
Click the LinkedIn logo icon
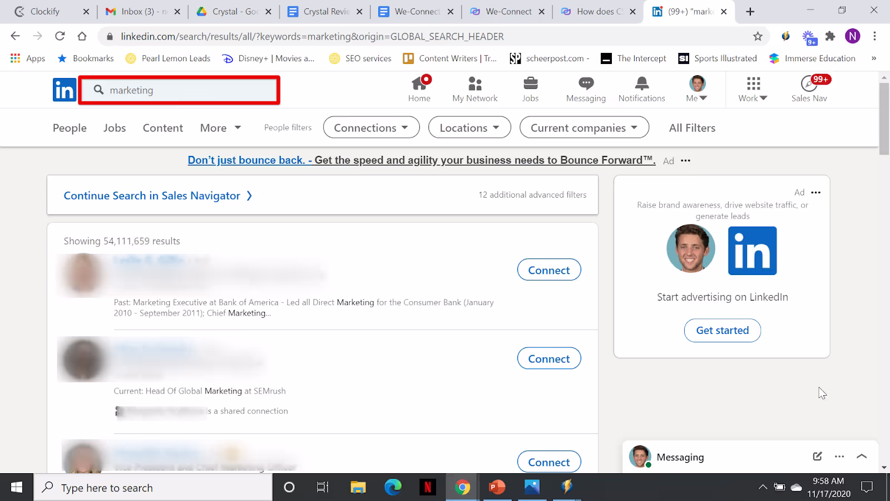(65, 90)
